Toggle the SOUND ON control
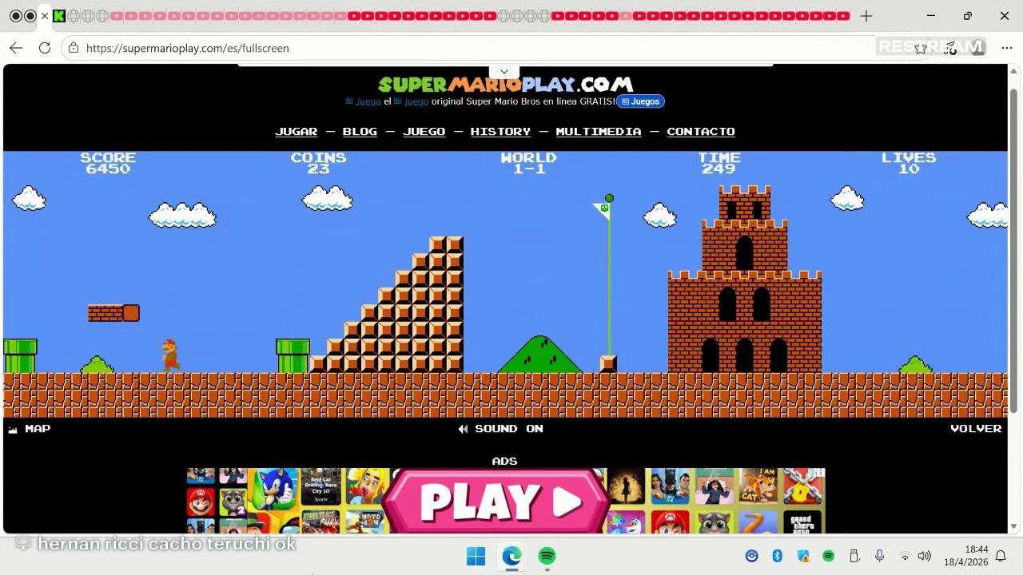 (500, 429)
